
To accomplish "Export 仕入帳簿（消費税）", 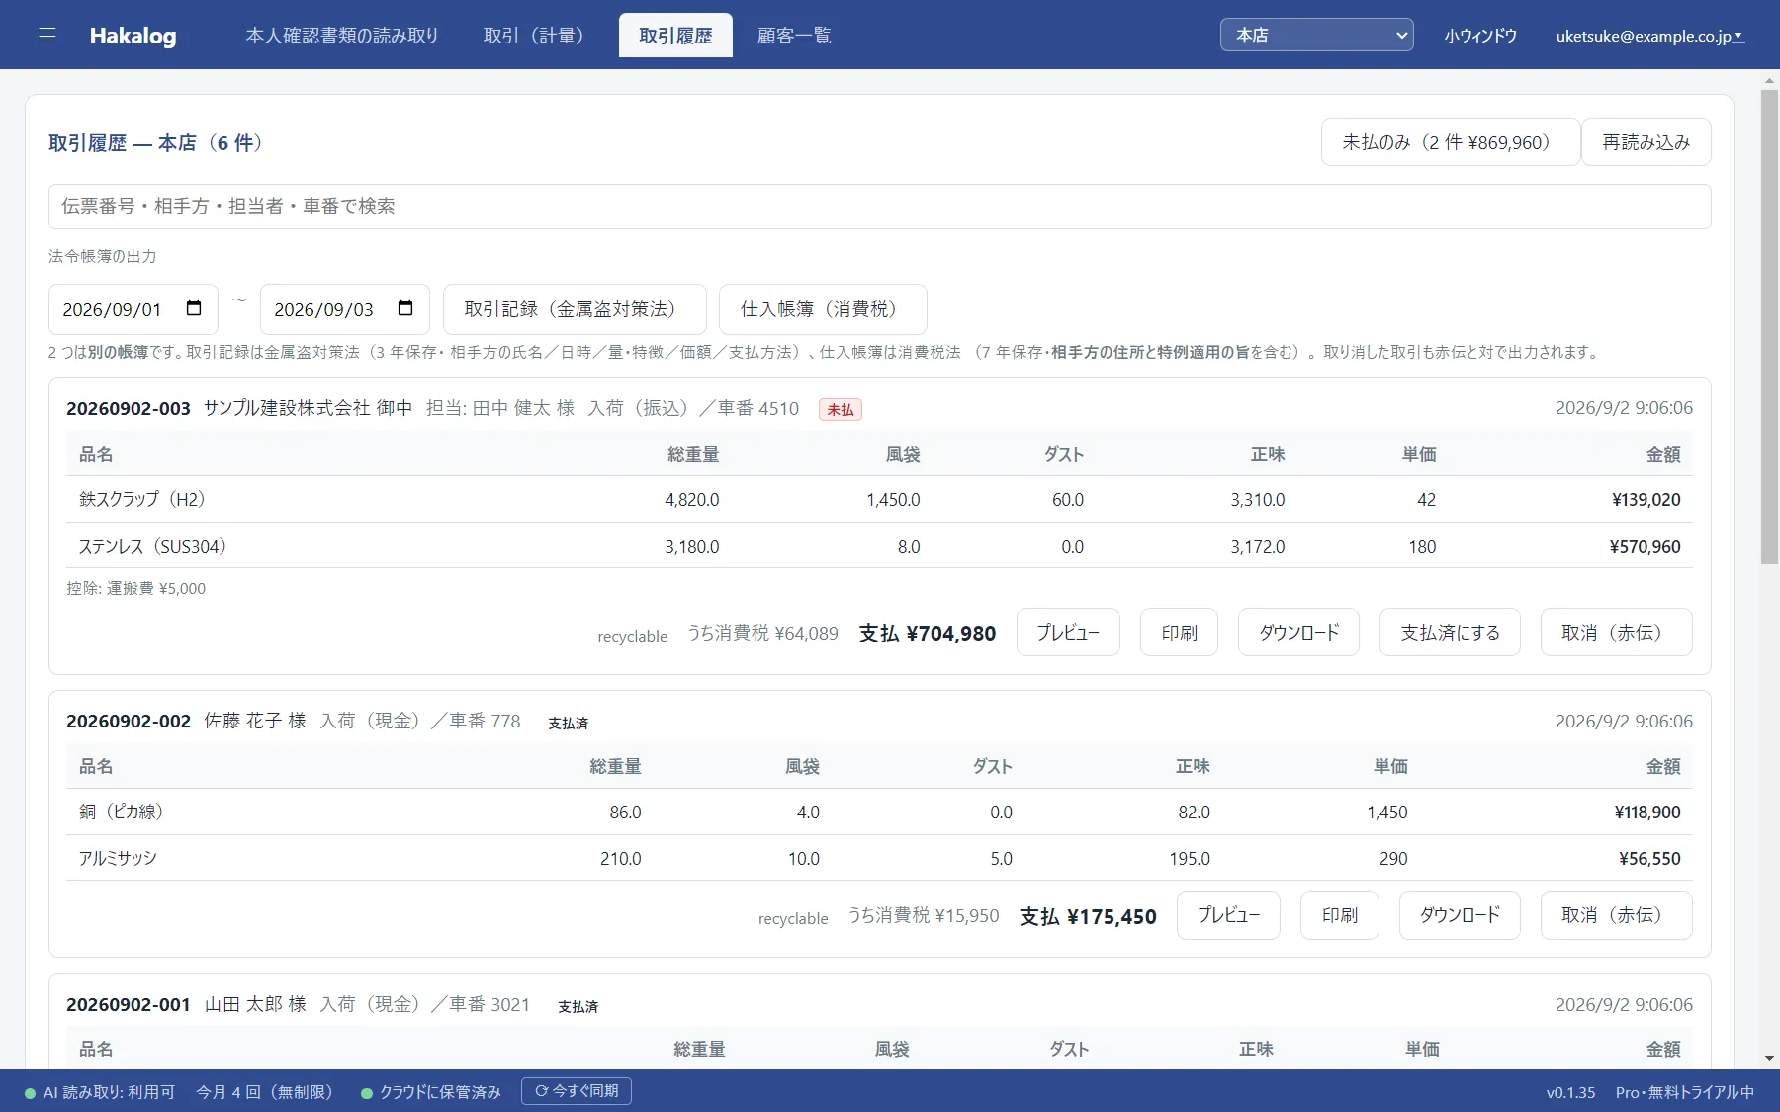I will [x=823, y=309].
